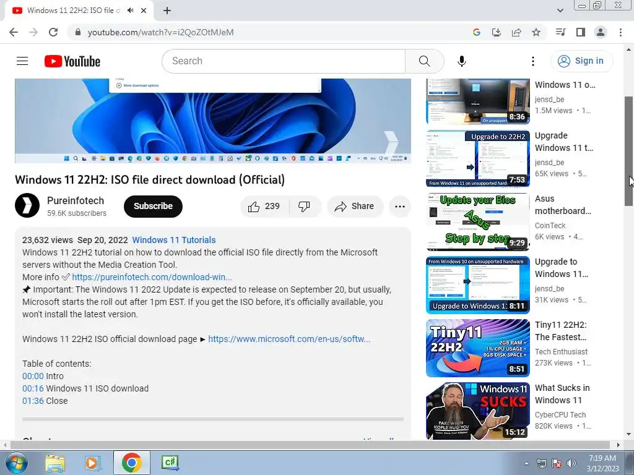The image size is (634, 475).
Task: Subscribe to Pureinfotech
Action: pyautogui.click(x=154, y=207)
